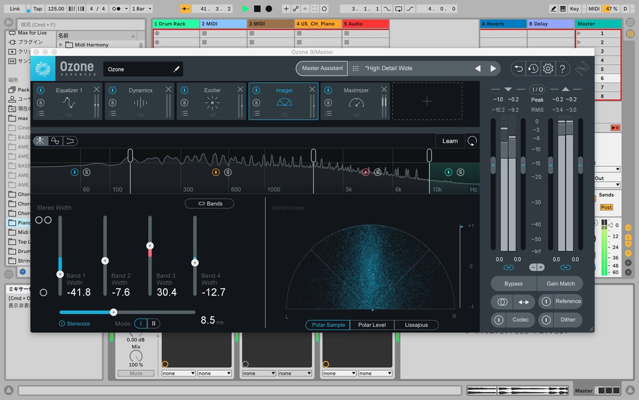Click the pencil icon beside the Ozone name
639x400 pixels.
pos(177,69)
